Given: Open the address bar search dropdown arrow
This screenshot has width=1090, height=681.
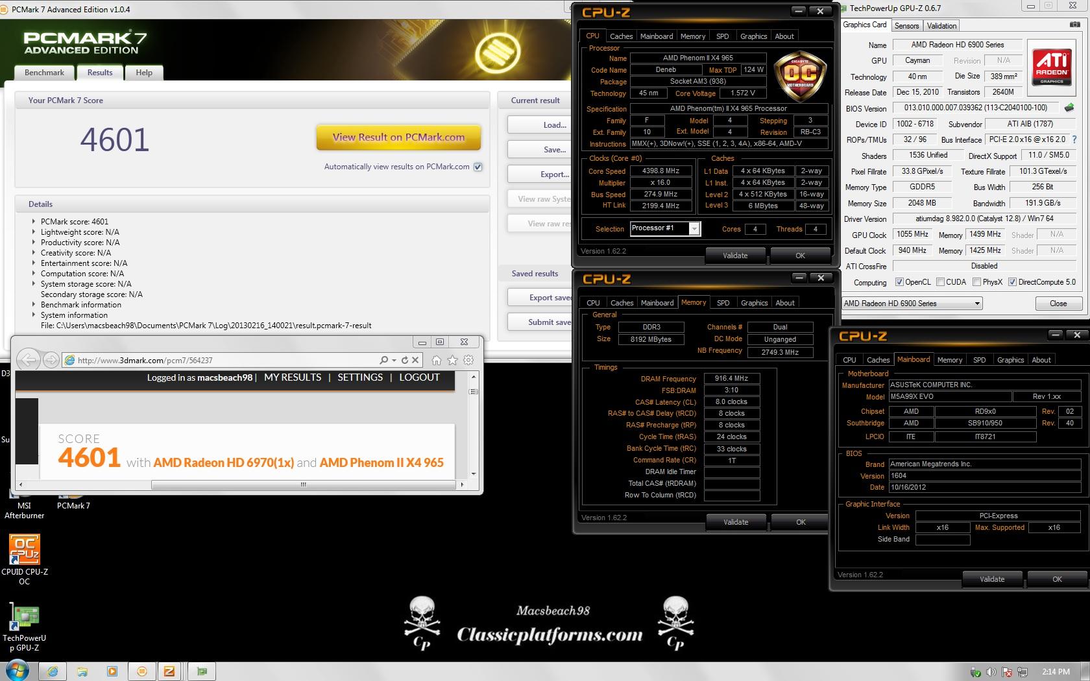Looking at the screenshot, I should coord(394,360).
